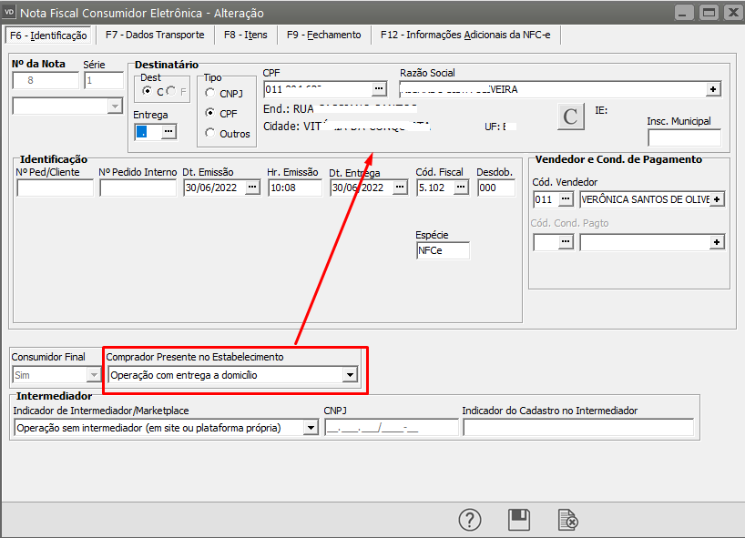Viewport: 745px width, 538px height.
Task: Expand Comprador Presente no Estabelecimento dropdown
Action: [349, 374]
